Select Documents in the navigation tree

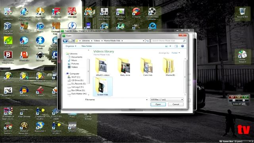[x=77, y=57]
